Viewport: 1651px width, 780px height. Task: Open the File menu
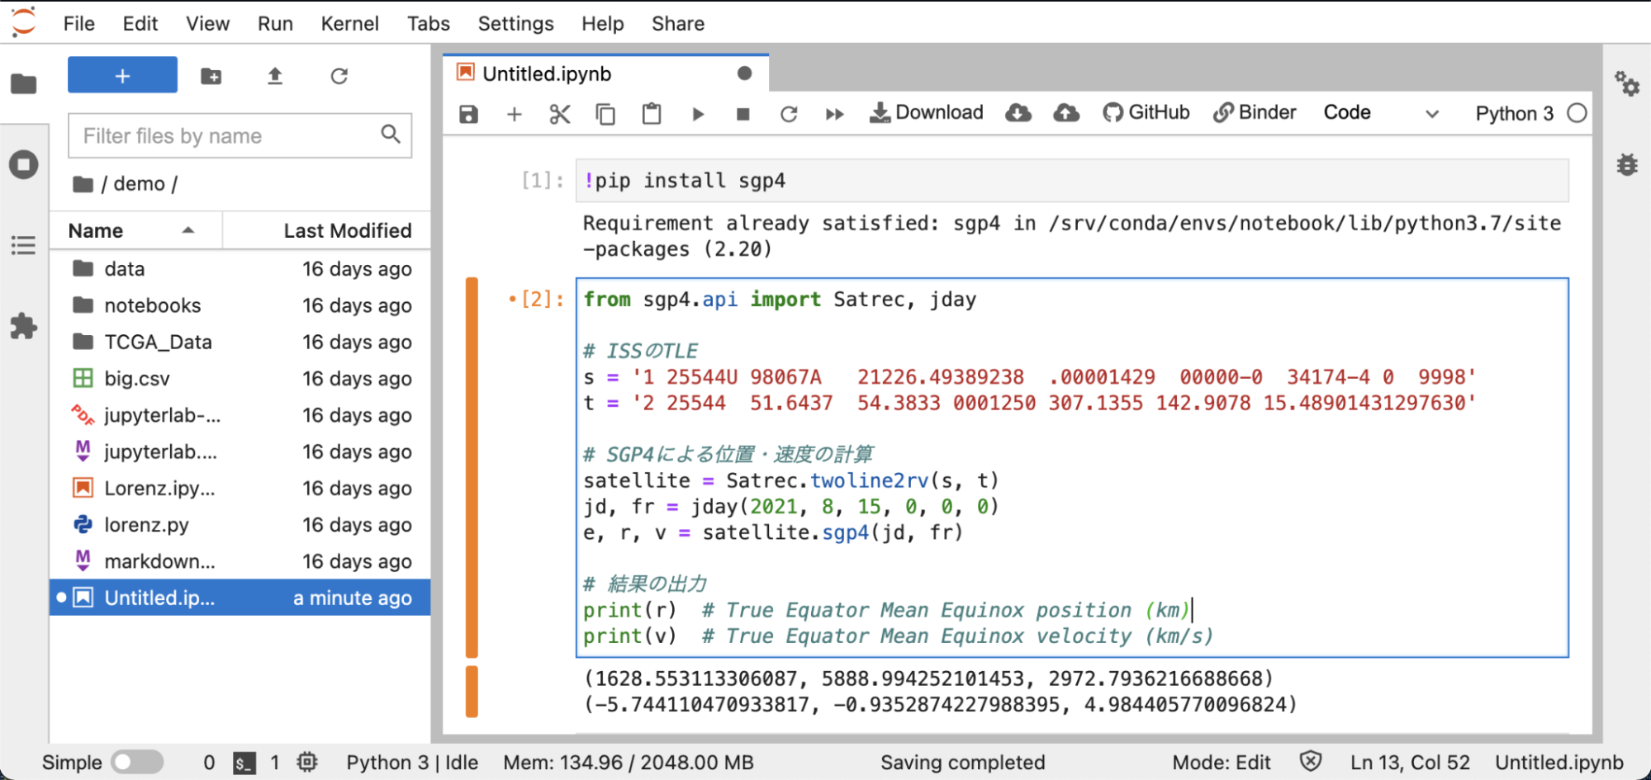(x=78, y=23)
